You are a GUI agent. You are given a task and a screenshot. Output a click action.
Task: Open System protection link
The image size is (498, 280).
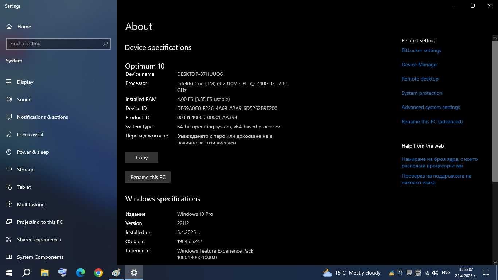pyautogui.click(x=422, y=93)
